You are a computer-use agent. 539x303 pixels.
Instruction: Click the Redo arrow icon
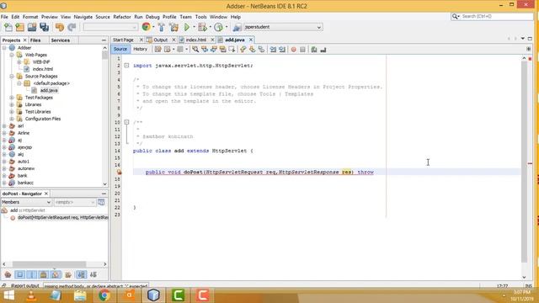(72, 27)
